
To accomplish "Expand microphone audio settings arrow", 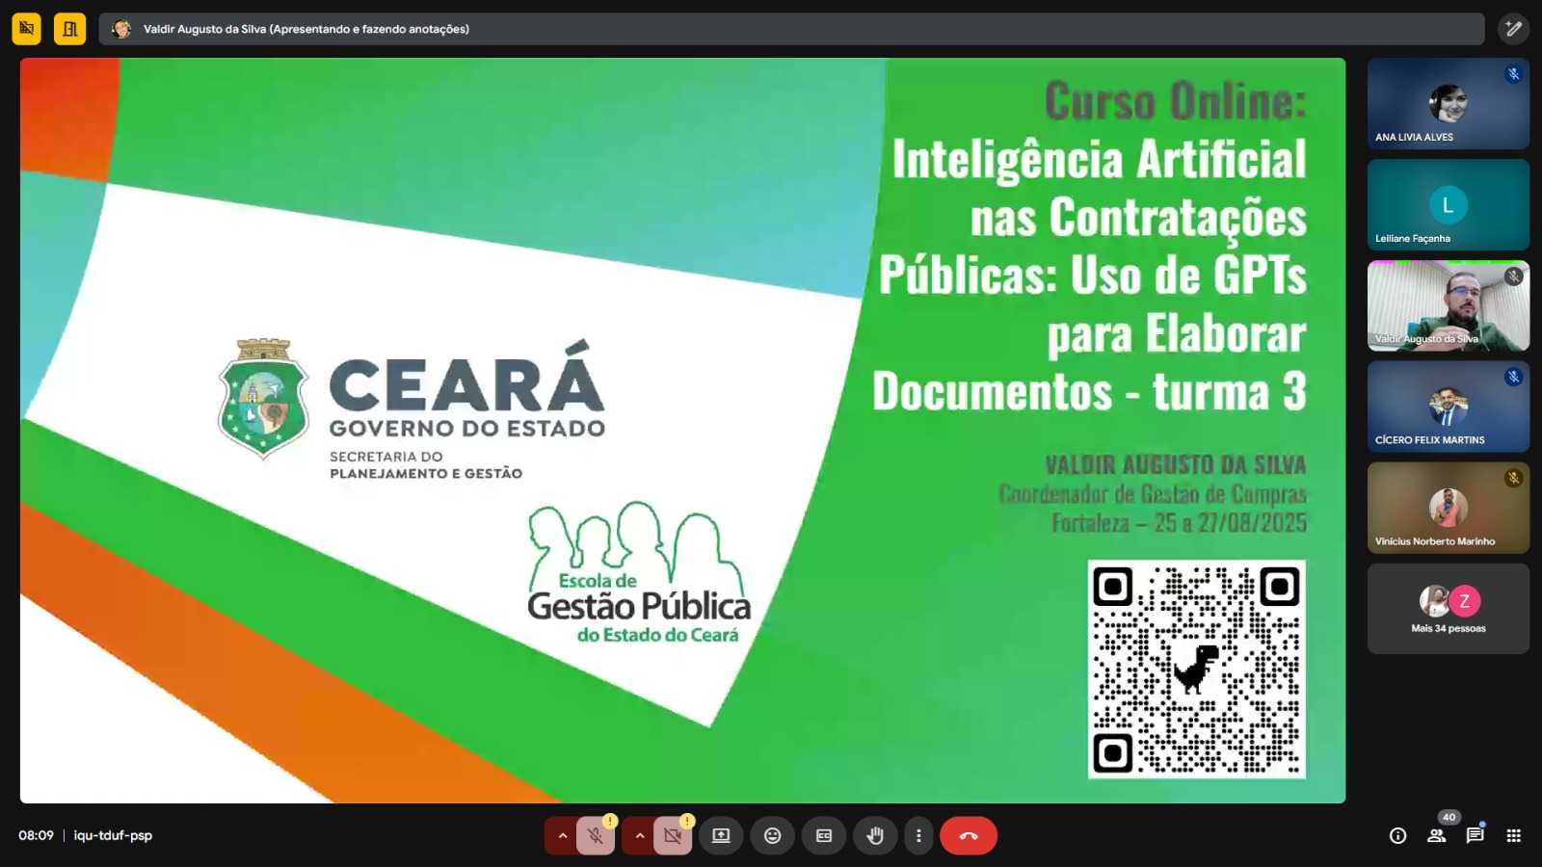I will (x=562, y=835).
